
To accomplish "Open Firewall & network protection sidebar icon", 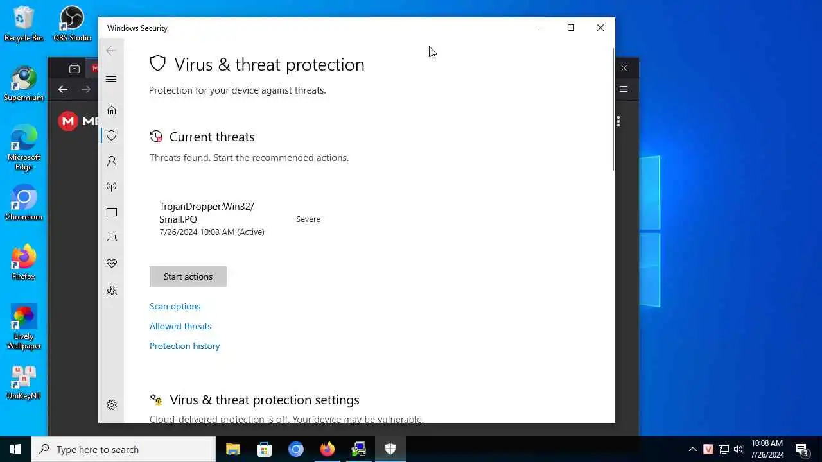I will click(x=112, y=187).
